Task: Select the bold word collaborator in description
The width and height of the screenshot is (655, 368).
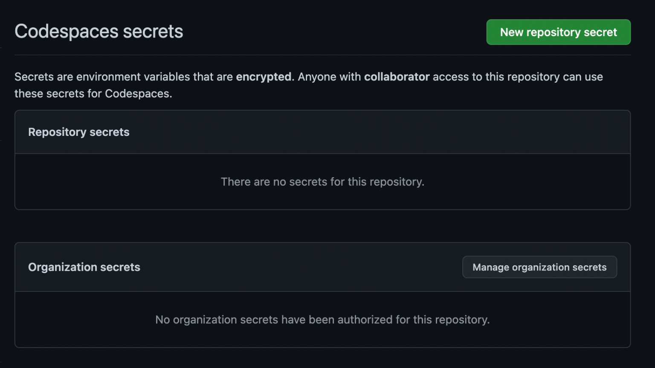Action: [397, 77]
